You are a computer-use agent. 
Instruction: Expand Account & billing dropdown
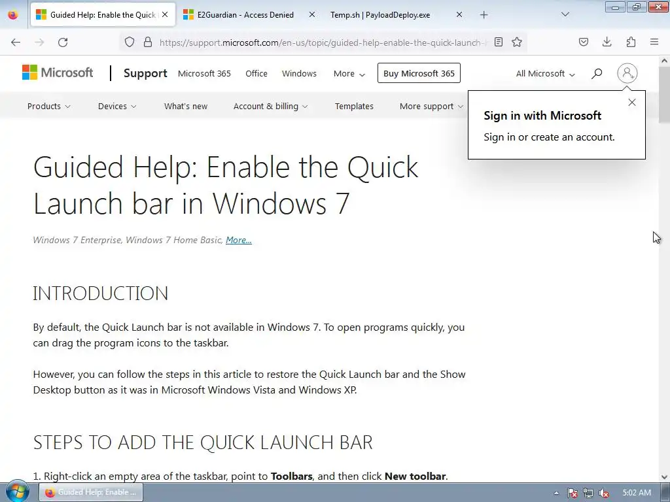tap(270, 106)
